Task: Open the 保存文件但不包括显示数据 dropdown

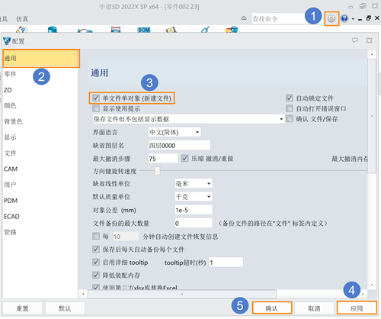Action: (x=188, y=119)
